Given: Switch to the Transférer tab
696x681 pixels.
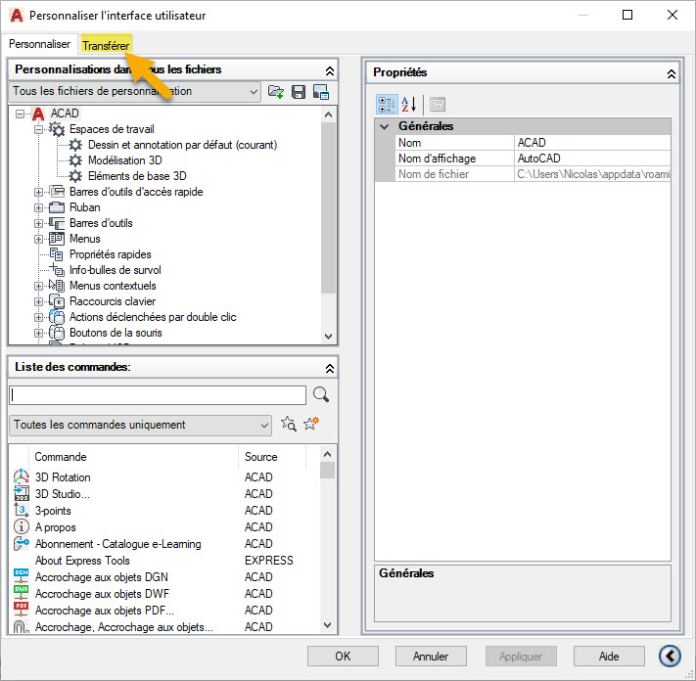Looking at the screenshot, I should (x=106, y=45).
